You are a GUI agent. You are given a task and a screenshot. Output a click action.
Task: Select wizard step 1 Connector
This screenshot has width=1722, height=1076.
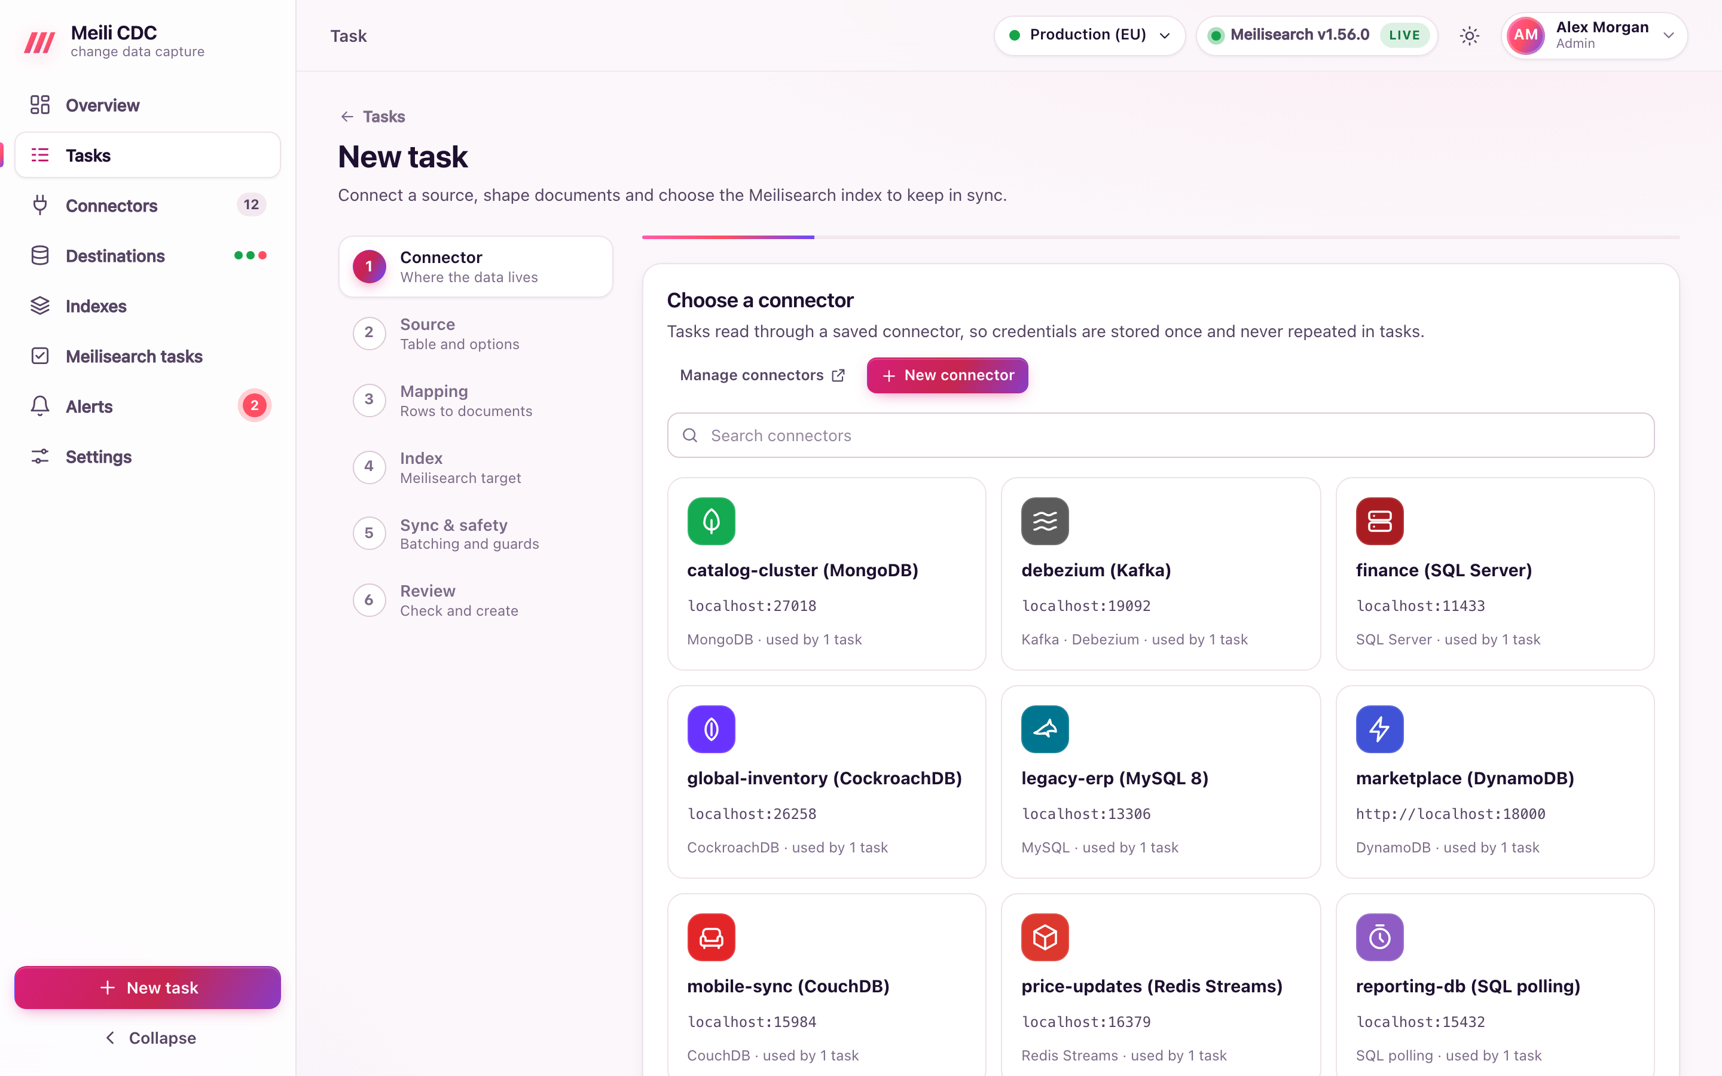pos(475,266)
